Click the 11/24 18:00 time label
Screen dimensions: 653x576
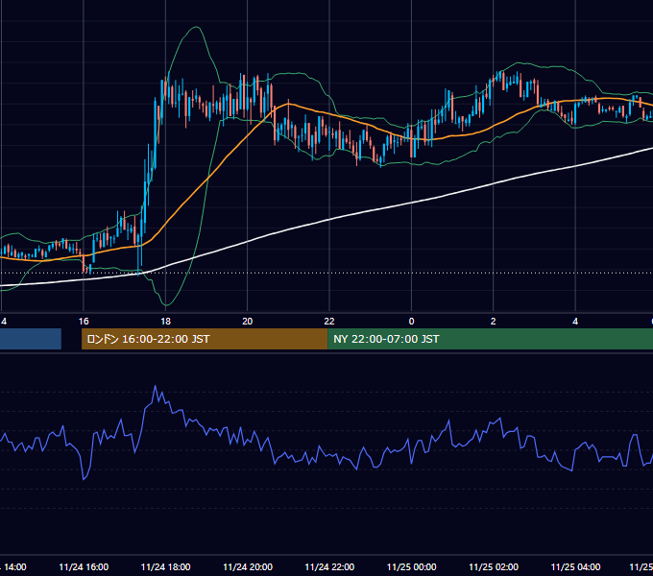(166, 566)
